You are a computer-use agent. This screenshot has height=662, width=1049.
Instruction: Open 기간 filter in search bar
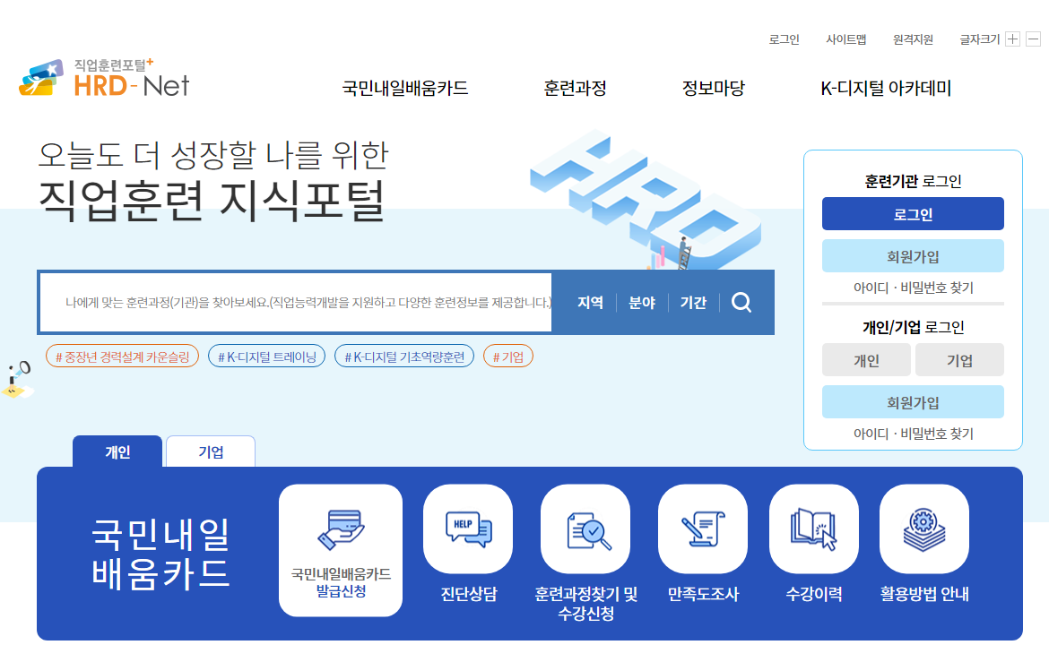[693, 303]
